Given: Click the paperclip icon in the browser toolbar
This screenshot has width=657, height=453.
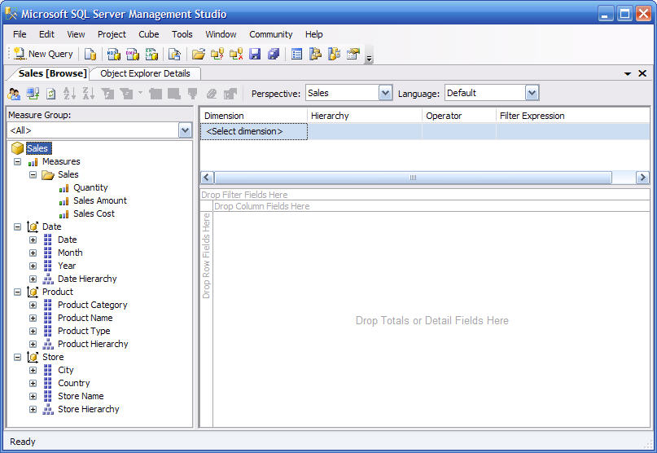Looking at the screenshot, I should click(212, 94).
